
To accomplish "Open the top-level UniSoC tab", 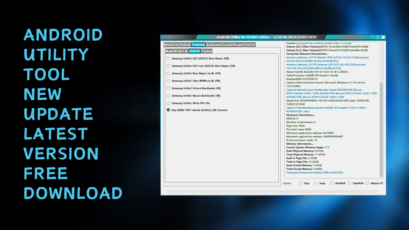I will pyautogui.click(x=250, y=45).
